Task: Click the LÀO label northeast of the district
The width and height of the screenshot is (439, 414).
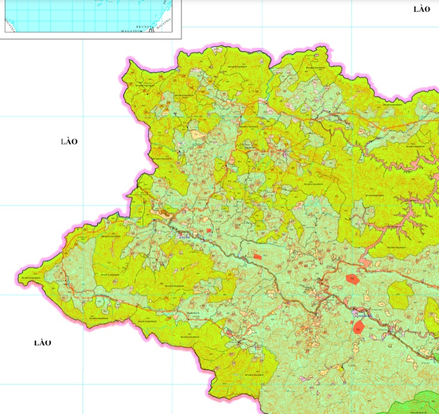Action: pos(422,9)
